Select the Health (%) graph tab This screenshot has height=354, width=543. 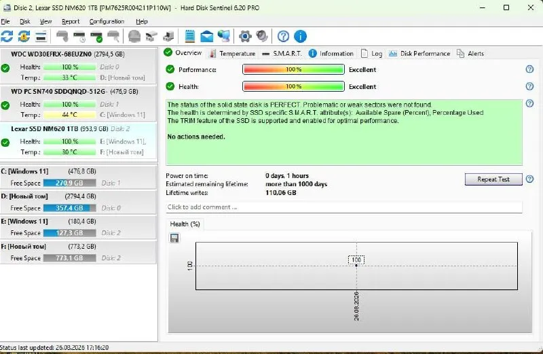pos(185,224)
